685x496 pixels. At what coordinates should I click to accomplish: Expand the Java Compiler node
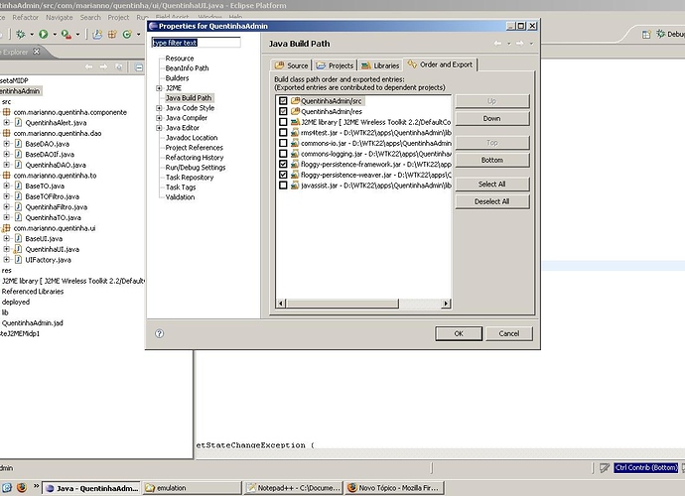[x=159, y=118]
